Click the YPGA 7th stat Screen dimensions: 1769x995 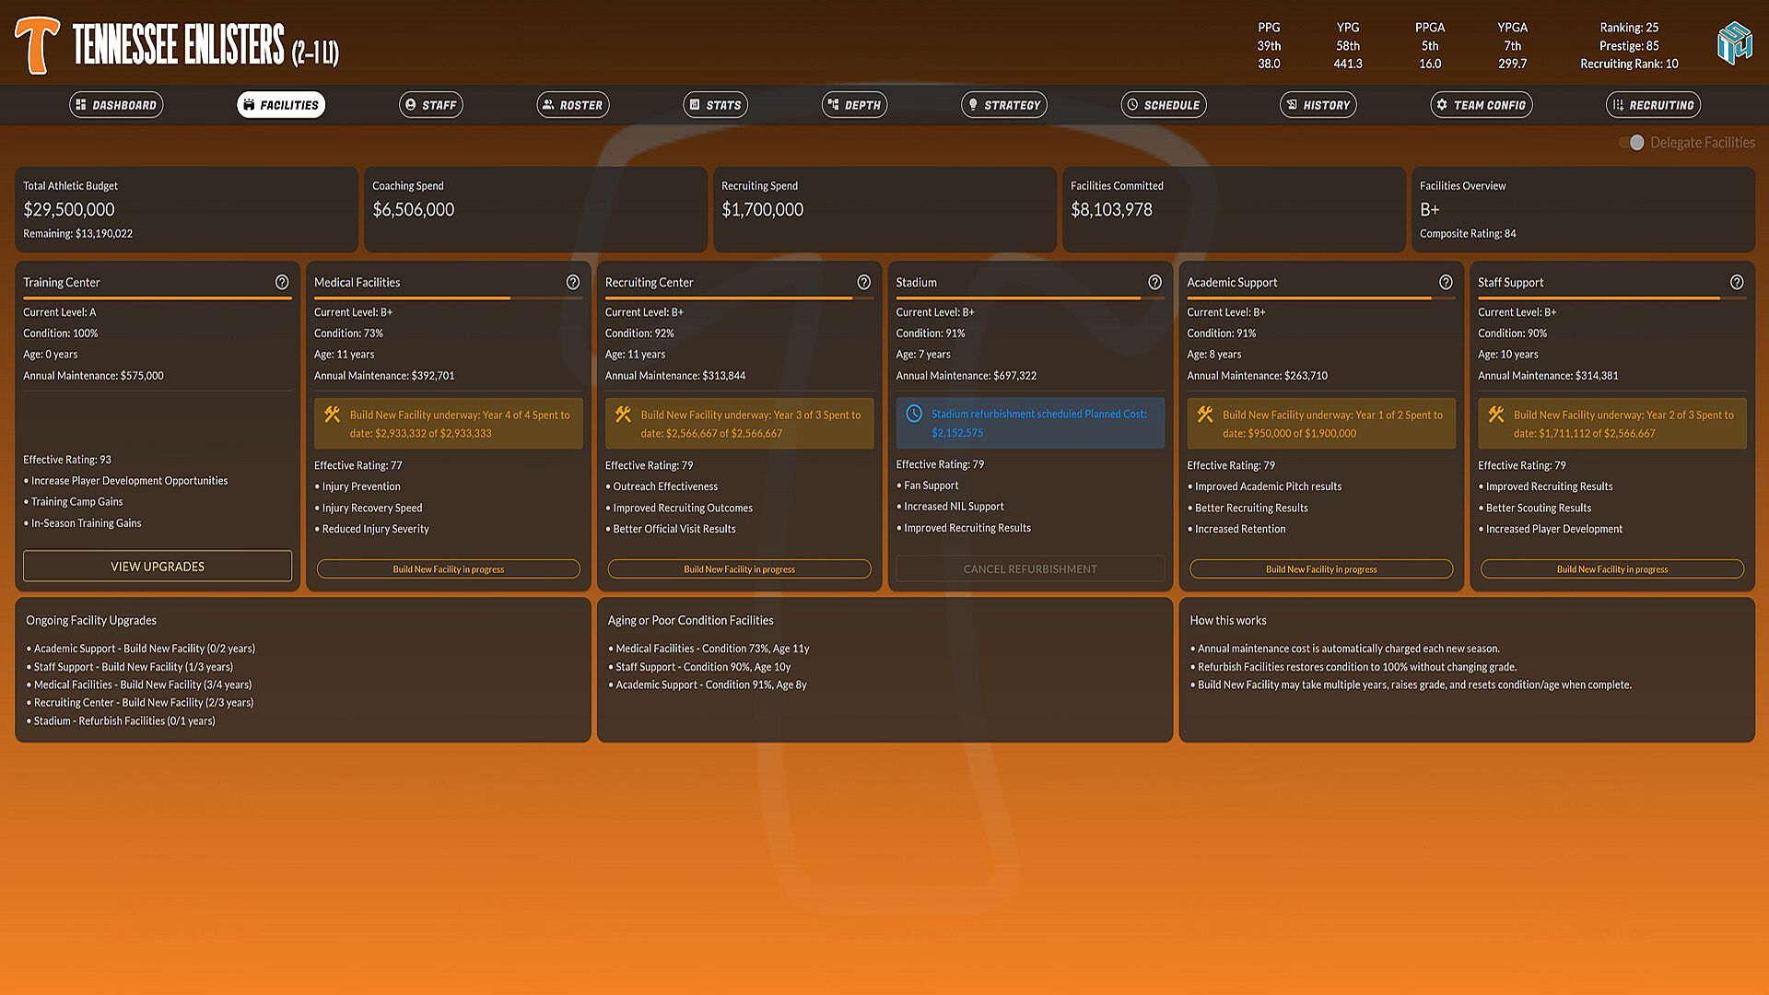[x=1512, y=45]
